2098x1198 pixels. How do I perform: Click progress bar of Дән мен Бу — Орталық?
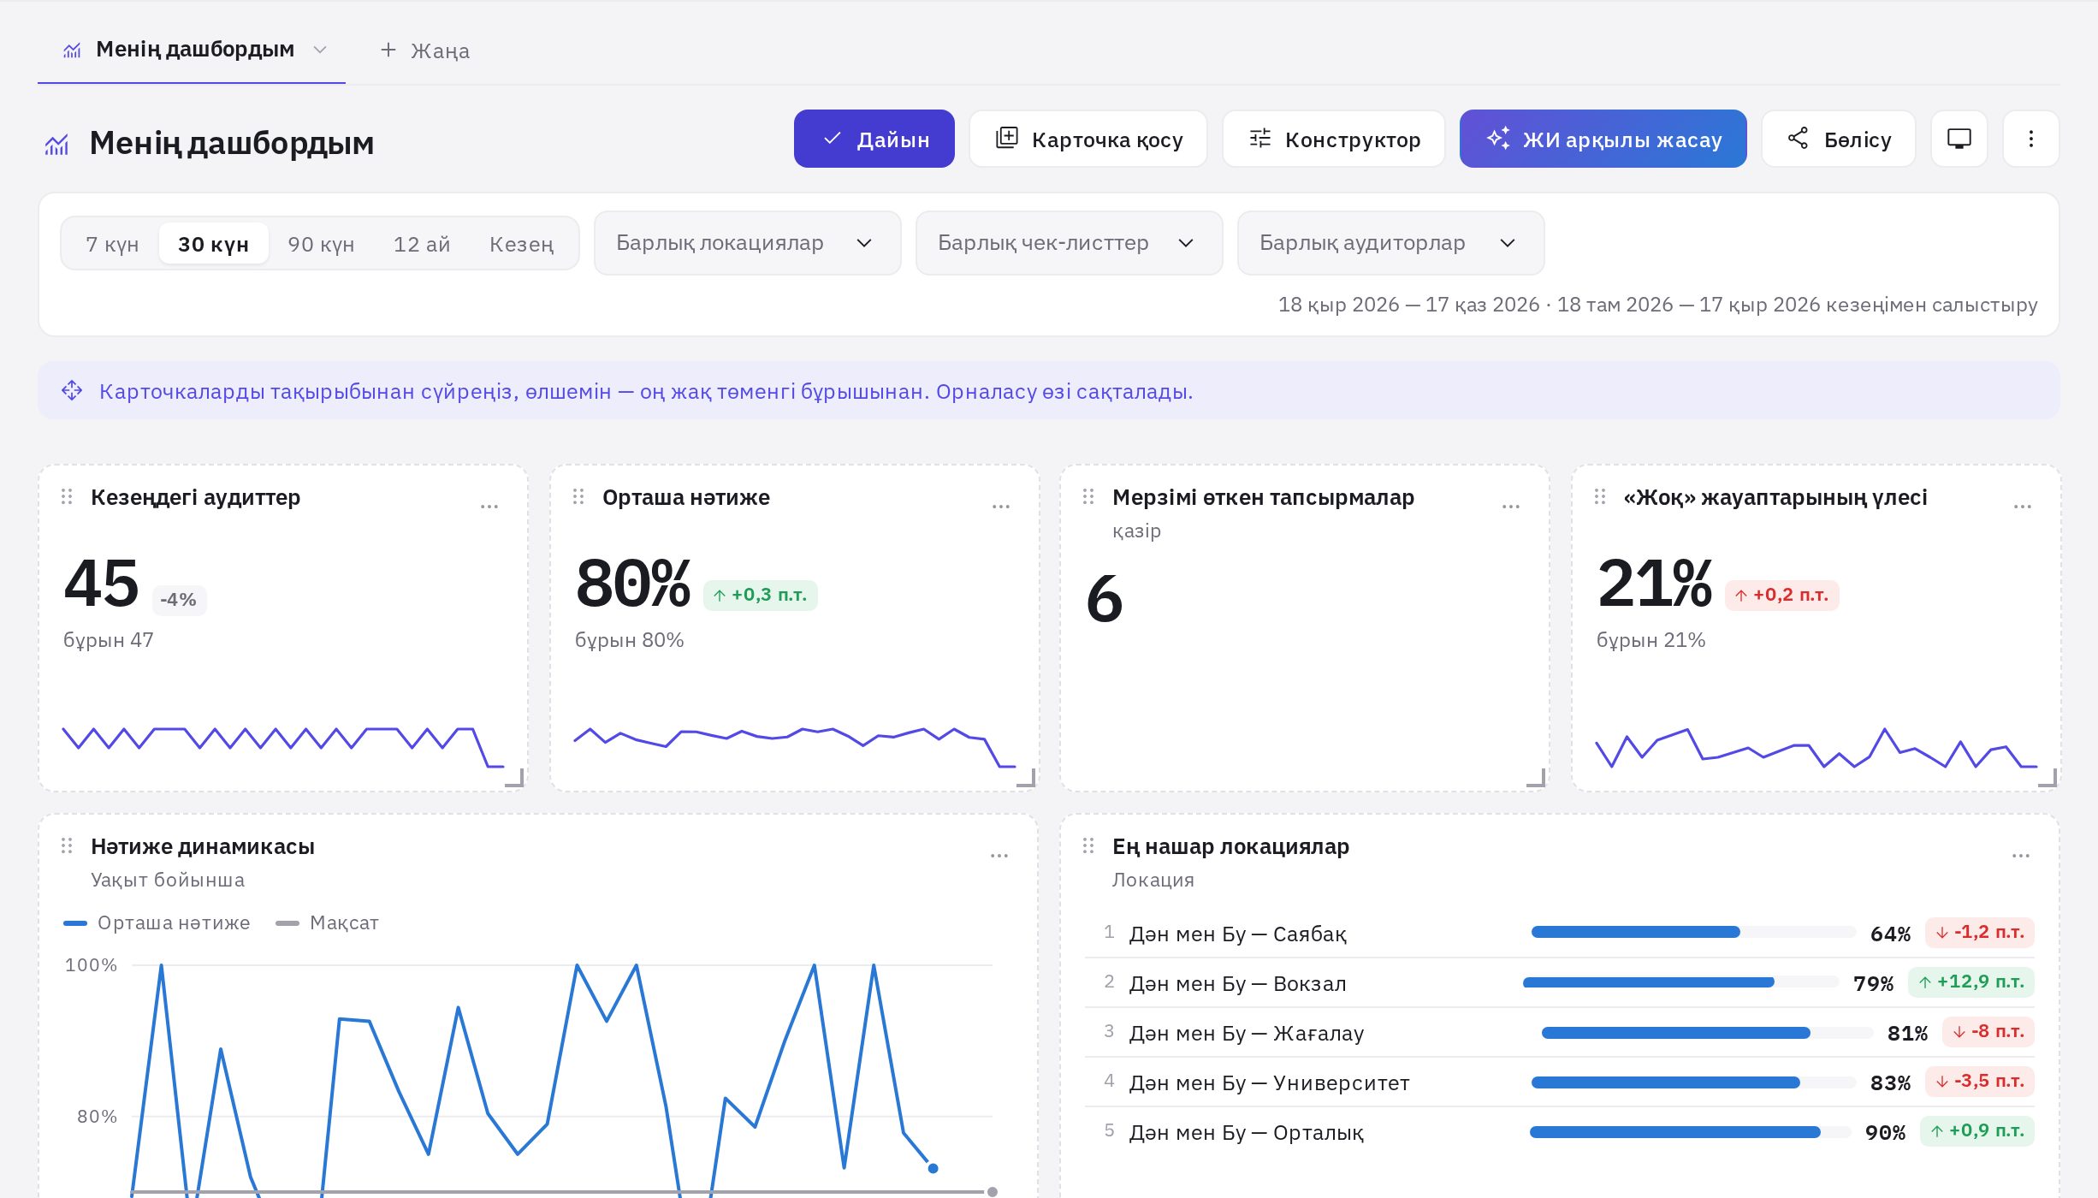(1690, 1132)
